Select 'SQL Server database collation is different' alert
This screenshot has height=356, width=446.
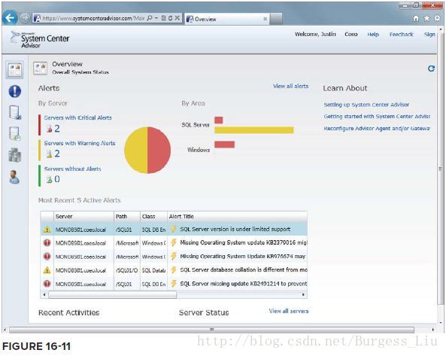coord(244,269)
